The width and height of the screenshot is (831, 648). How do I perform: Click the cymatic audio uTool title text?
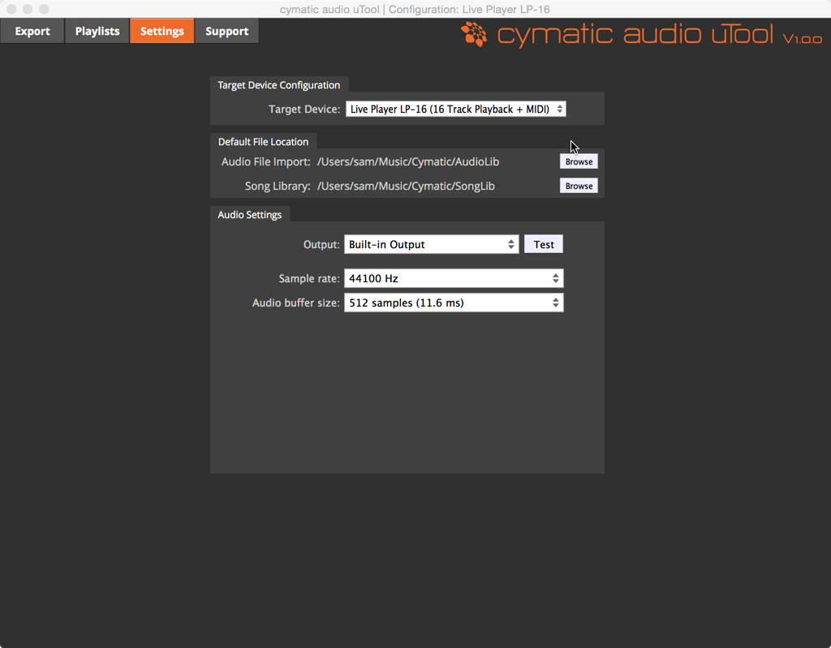pyautogui.click(x=635, y=34)
